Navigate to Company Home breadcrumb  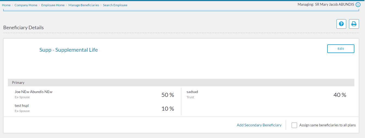coord(26,5)
